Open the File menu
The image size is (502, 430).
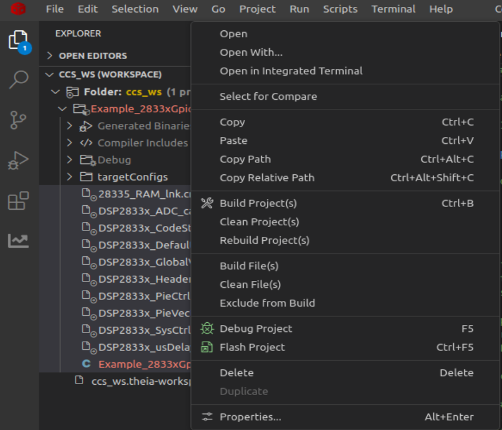click(x=55, y=9)
